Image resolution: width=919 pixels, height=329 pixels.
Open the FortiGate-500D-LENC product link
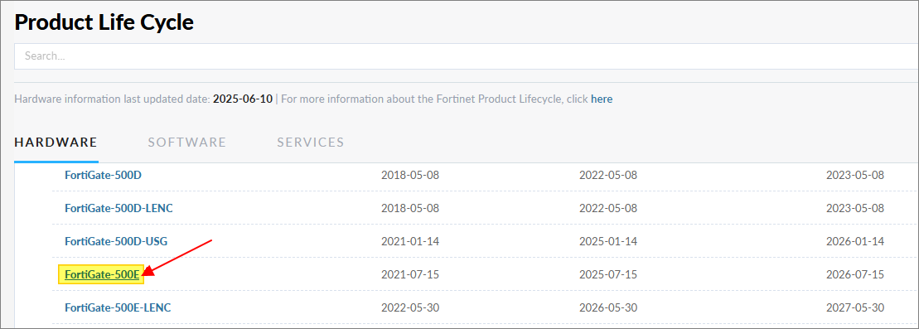(119, 208)
